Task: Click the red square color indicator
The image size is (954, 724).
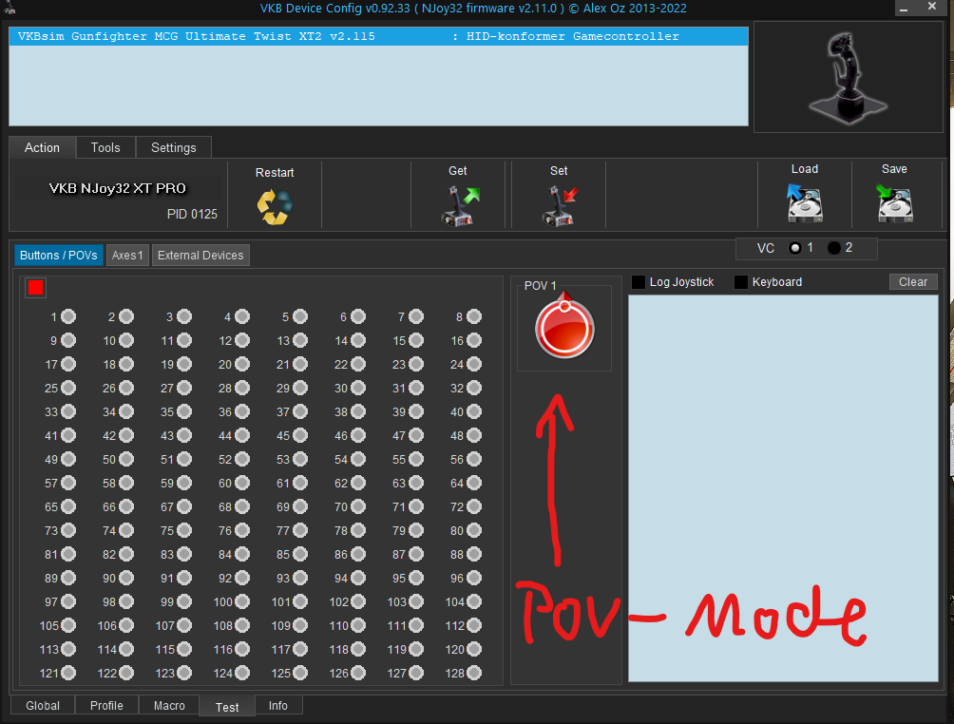Action: tap(36, 287)
